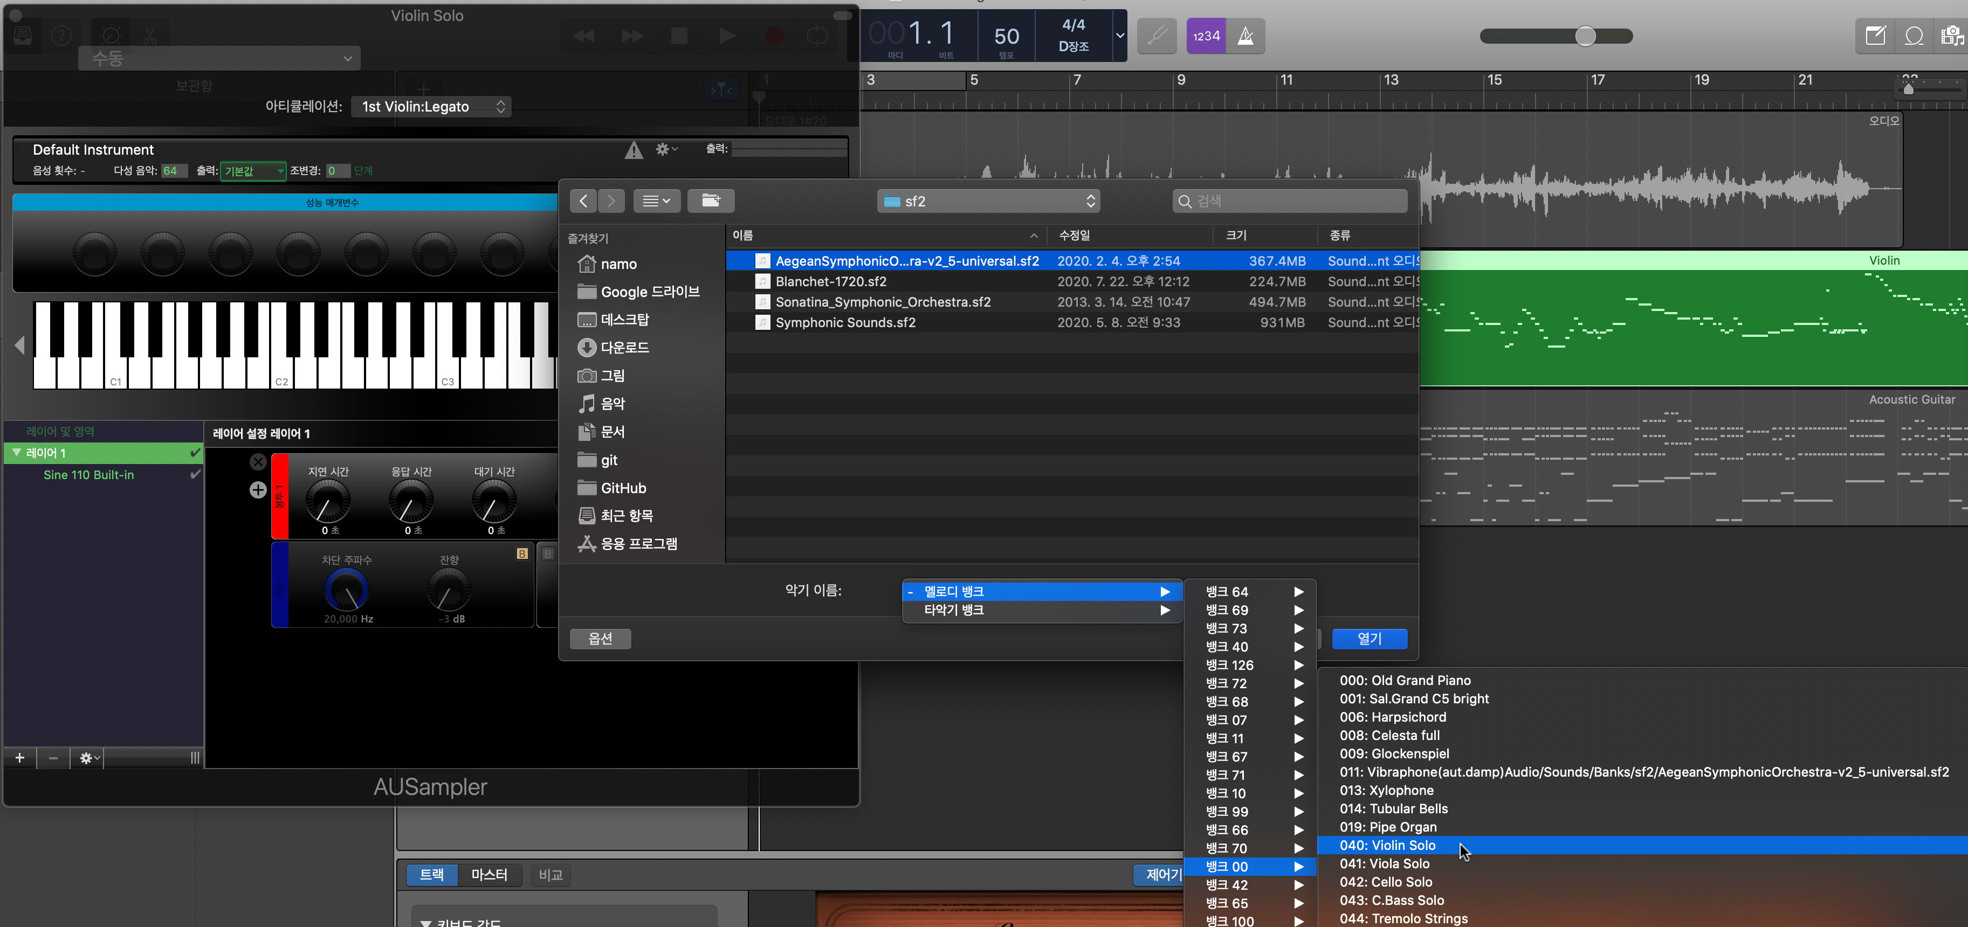The height and width of the screenshot is (927, 1968).
Task: Click the 열기 open button
Action: click(x=1369, y=638)
